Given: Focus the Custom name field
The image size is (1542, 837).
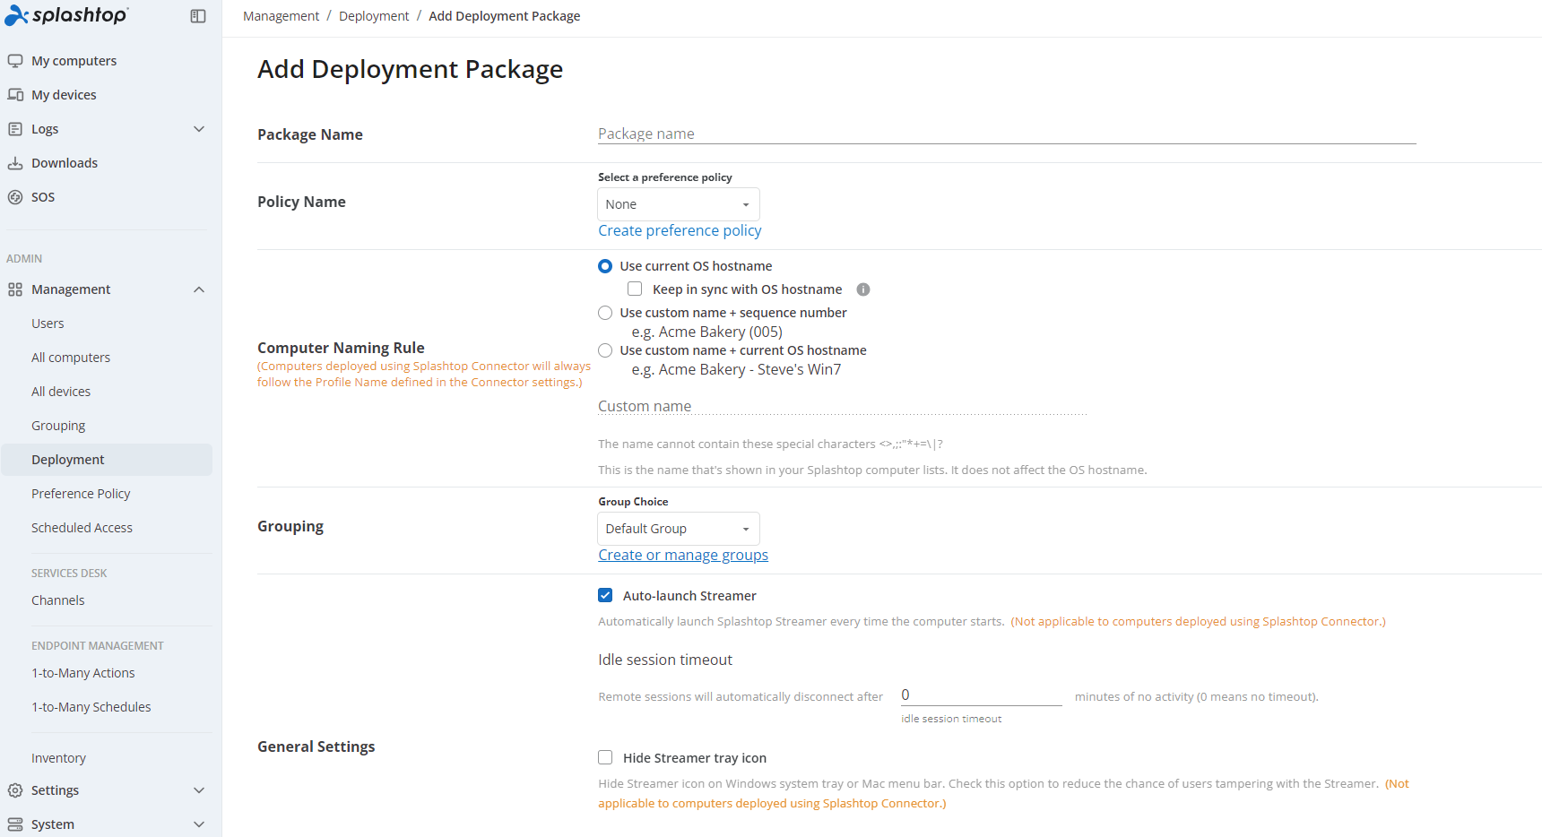Looking at the screenshot, I should 843,406.
